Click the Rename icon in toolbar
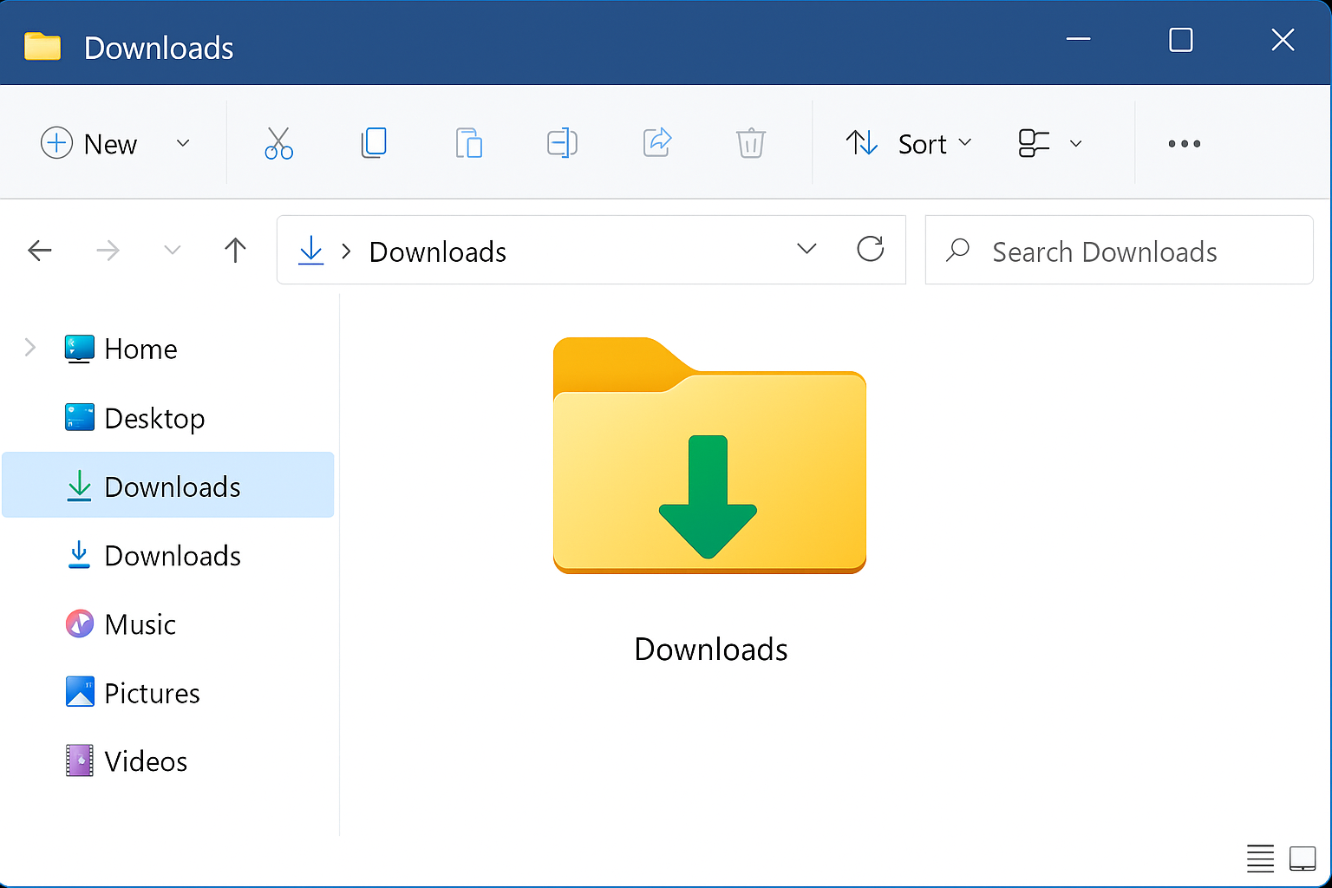Image resolution: width=1332 pixels, height=888 pixels. (562, 143)
